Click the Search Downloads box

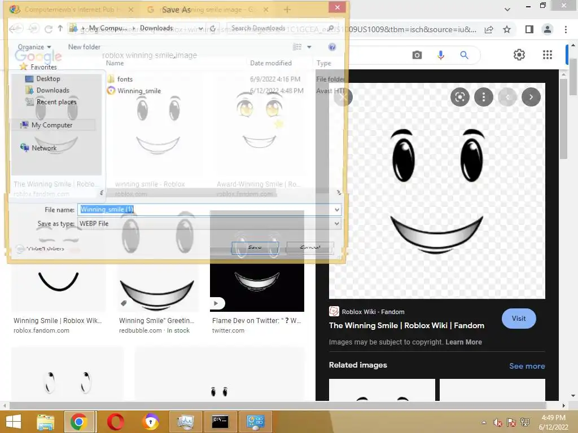[279, 28]
